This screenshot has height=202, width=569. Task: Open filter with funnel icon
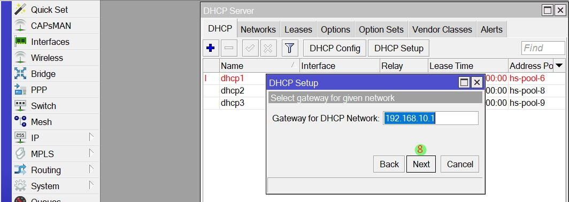click(289, 48)
